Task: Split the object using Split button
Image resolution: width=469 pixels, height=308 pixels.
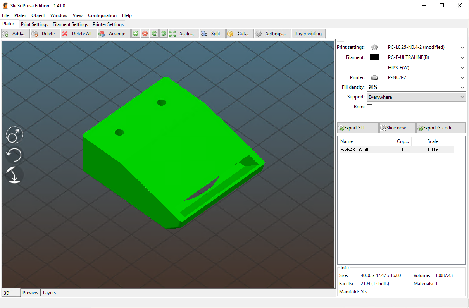Action: [x=212, y=34]
